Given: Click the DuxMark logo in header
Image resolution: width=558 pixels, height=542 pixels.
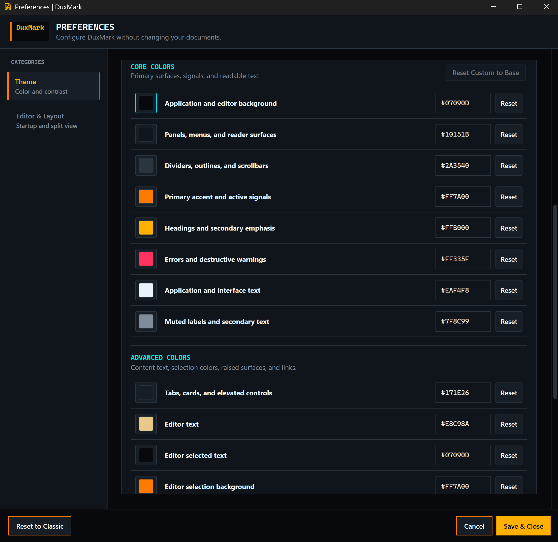Looking at the screenshot, I should coord(29,31).
